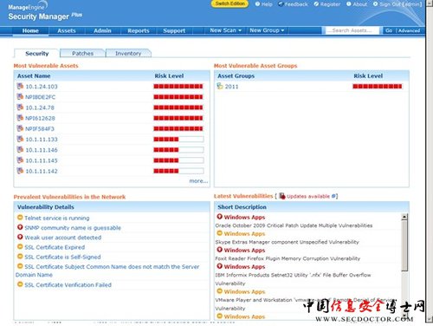
Task: Click the asset icon beside 10.1.24.103
Action: 20,86
